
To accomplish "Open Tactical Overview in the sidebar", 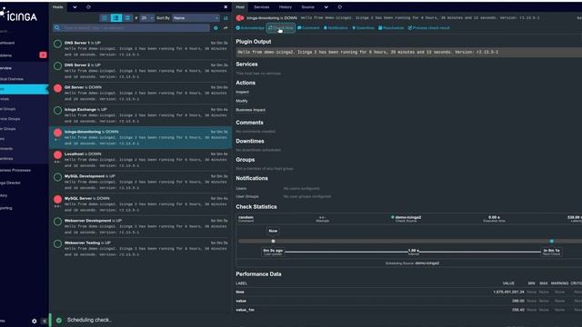I will tap(12, 79).
